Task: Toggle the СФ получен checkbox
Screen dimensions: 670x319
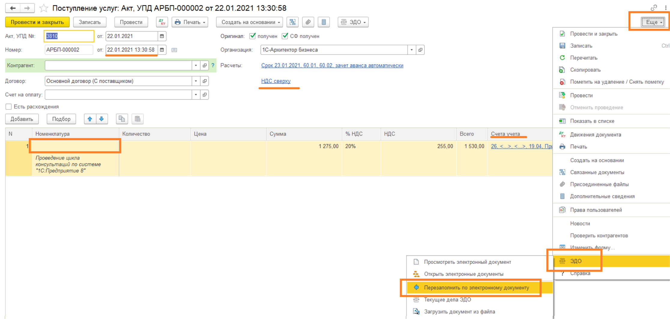Action: coord(285,36)
